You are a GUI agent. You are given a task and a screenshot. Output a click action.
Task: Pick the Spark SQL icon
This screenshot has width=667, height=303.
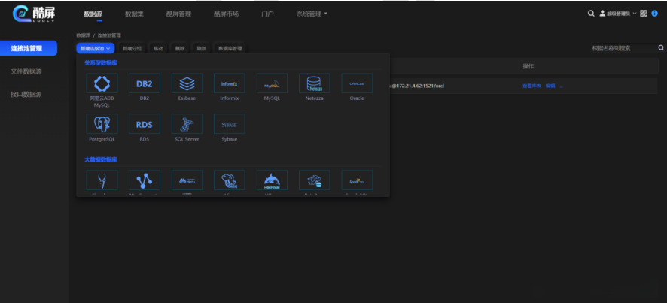tap(357, 180)
